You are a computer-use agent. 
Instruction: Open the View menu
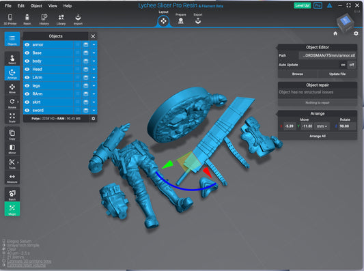point(53,5)
